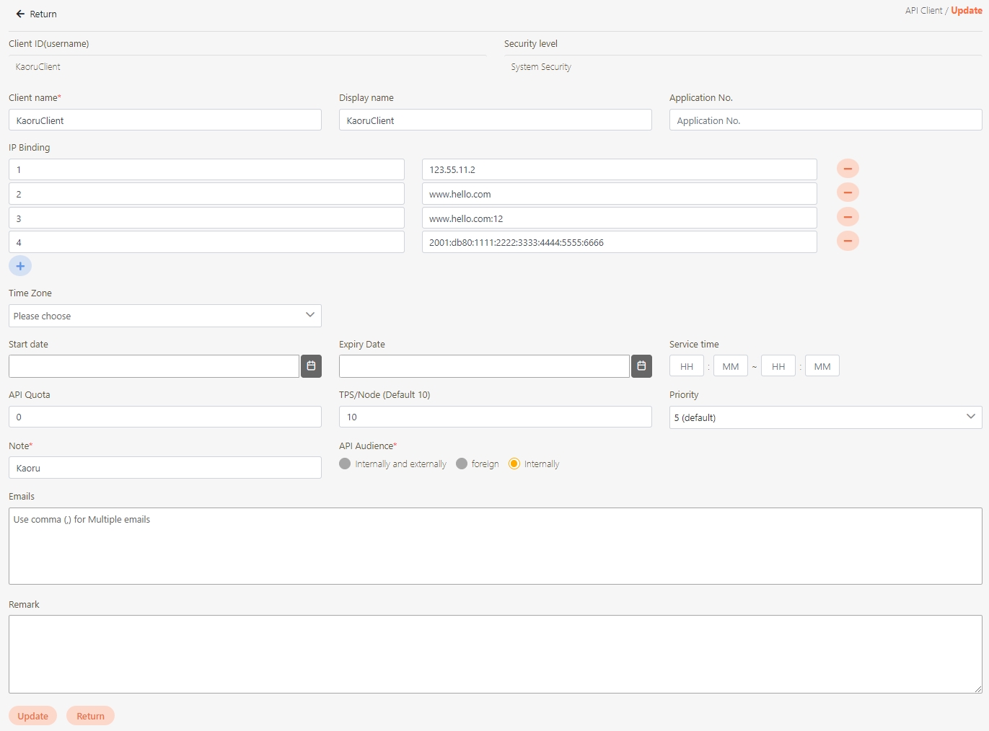Expand the Time Zone dropdown
The height and width of the screenshot is (731, 989).
click(164, 316)
